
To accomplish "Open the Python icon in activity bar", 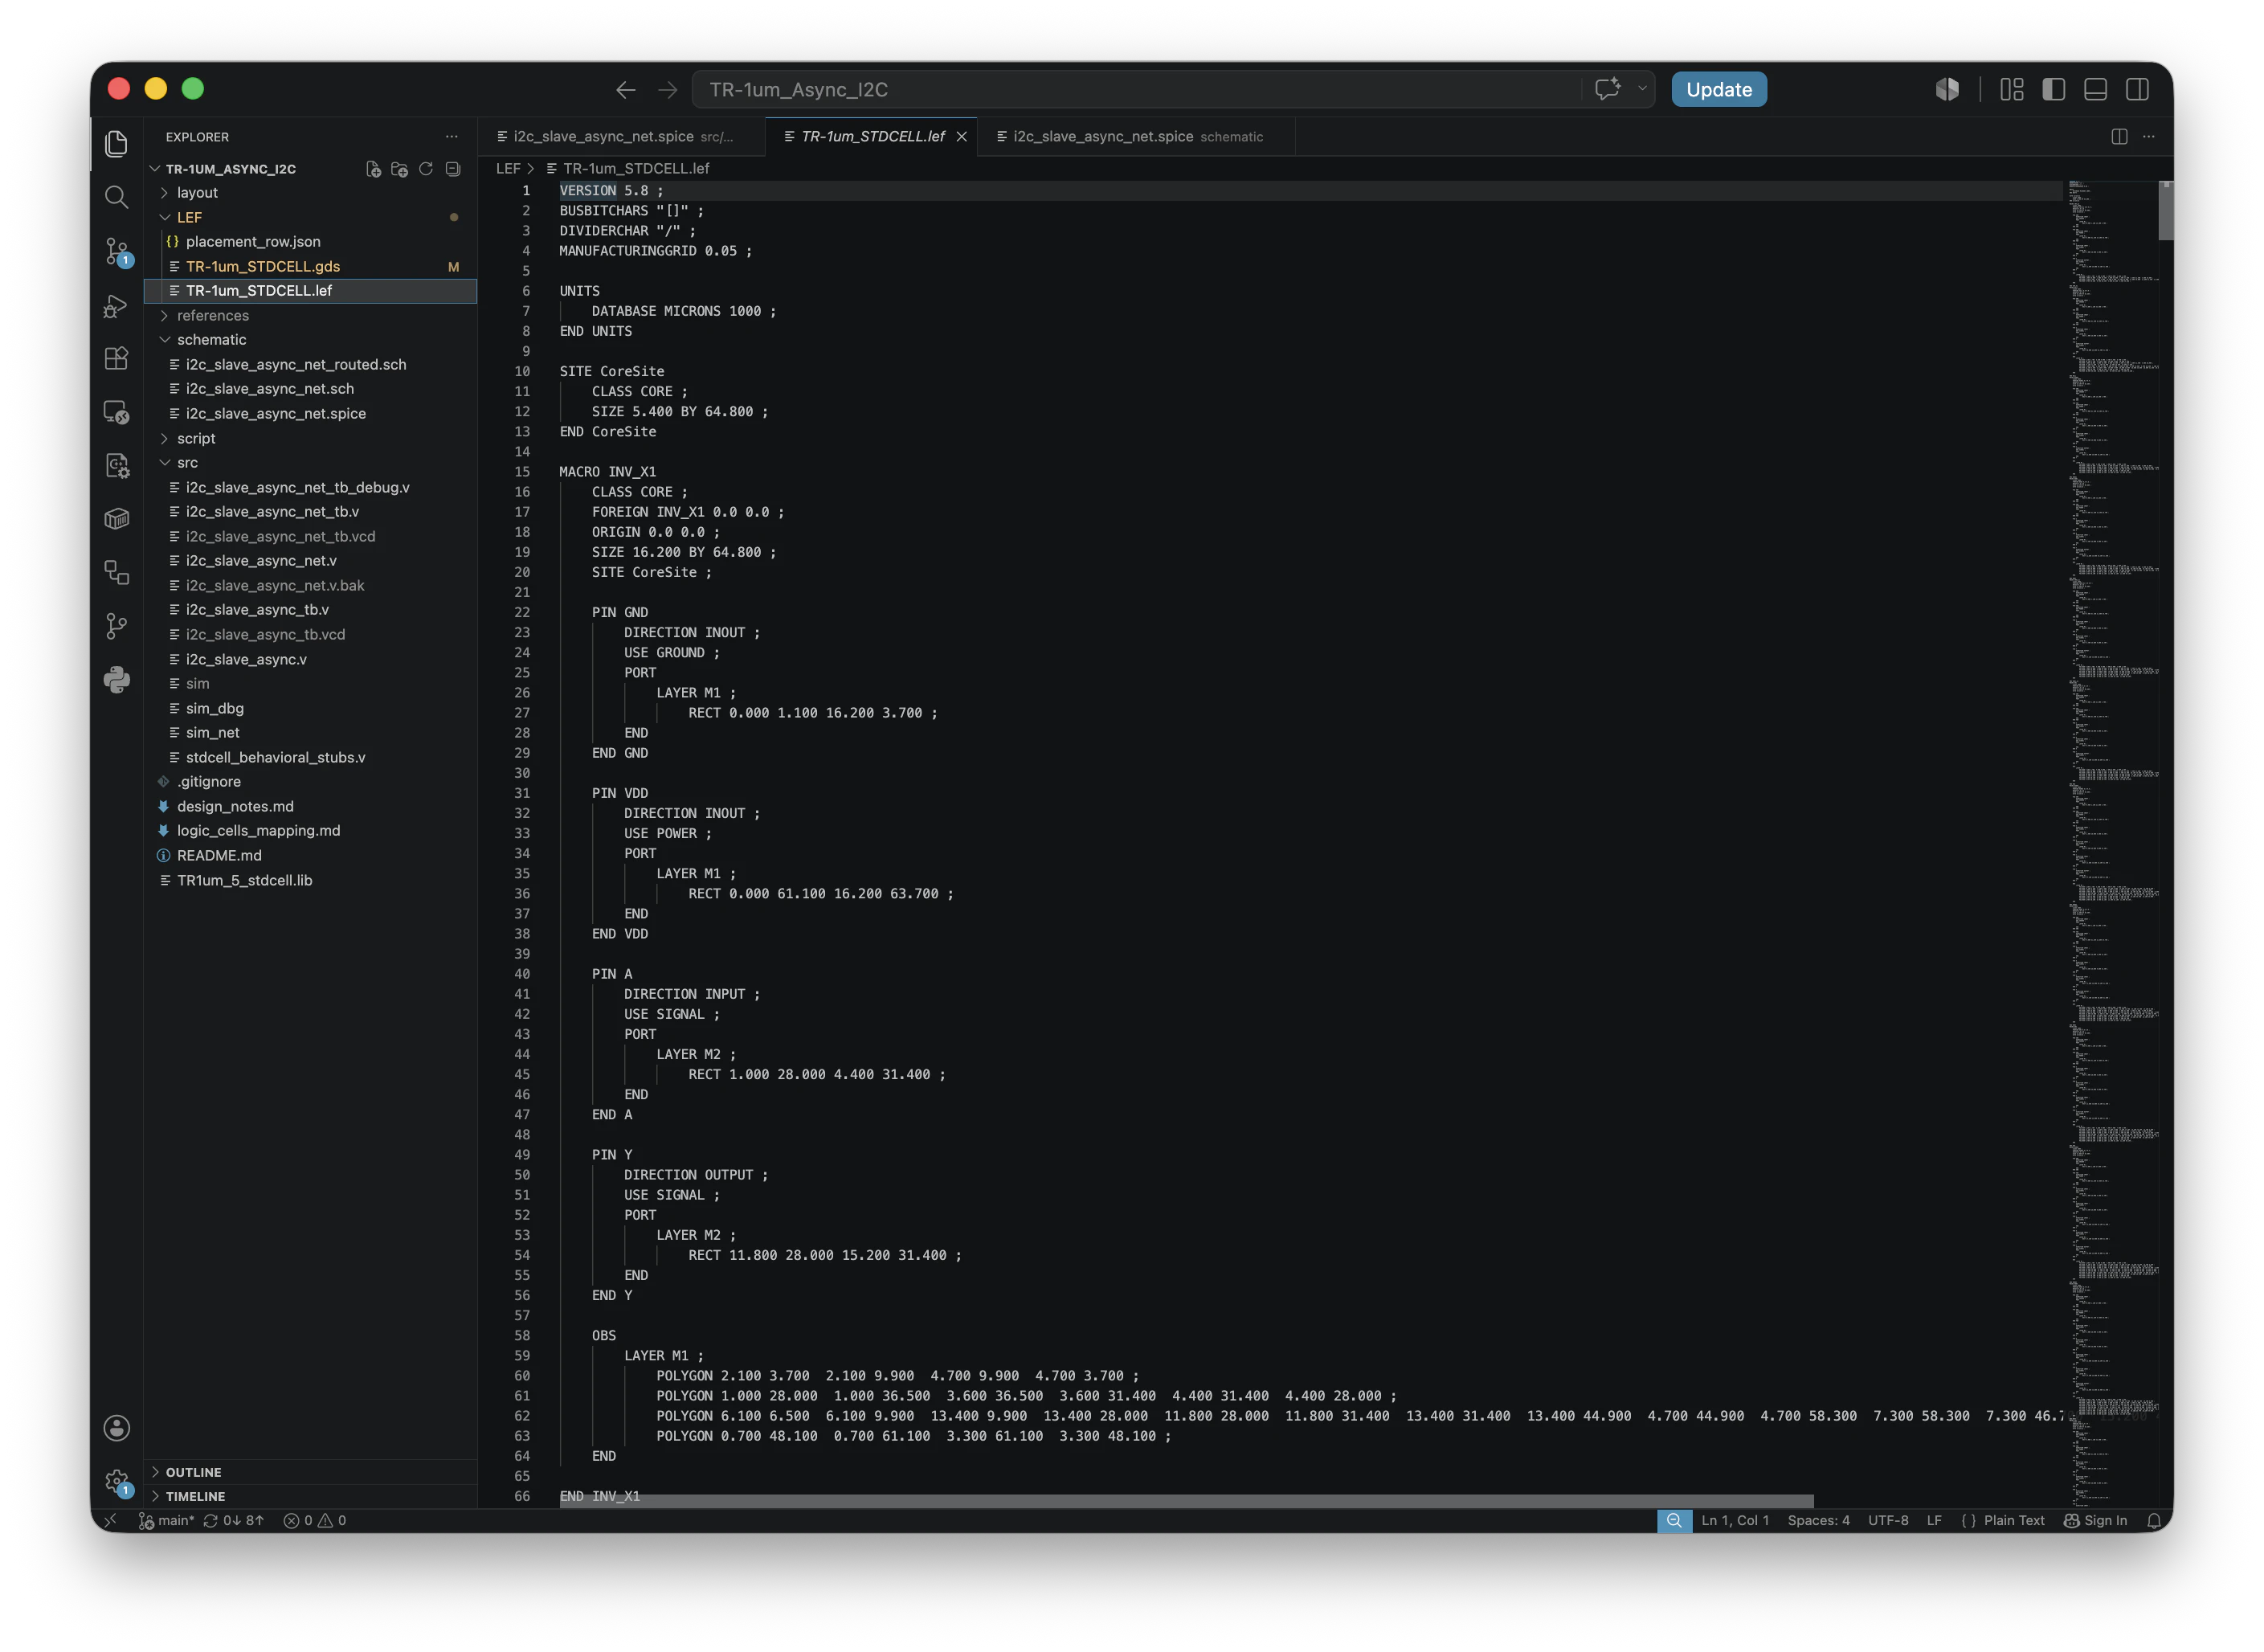I will tap(116, 680).
